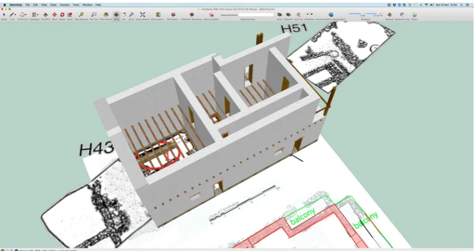Pick the 2 Point Arc tool

pyautogui.click(x=22, y=15)
